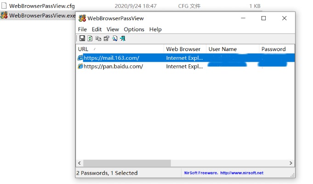Click Internet Expl... cell in mail.163.com row
The width and height of the screenshot is (313, 184).
pos(184,58)
